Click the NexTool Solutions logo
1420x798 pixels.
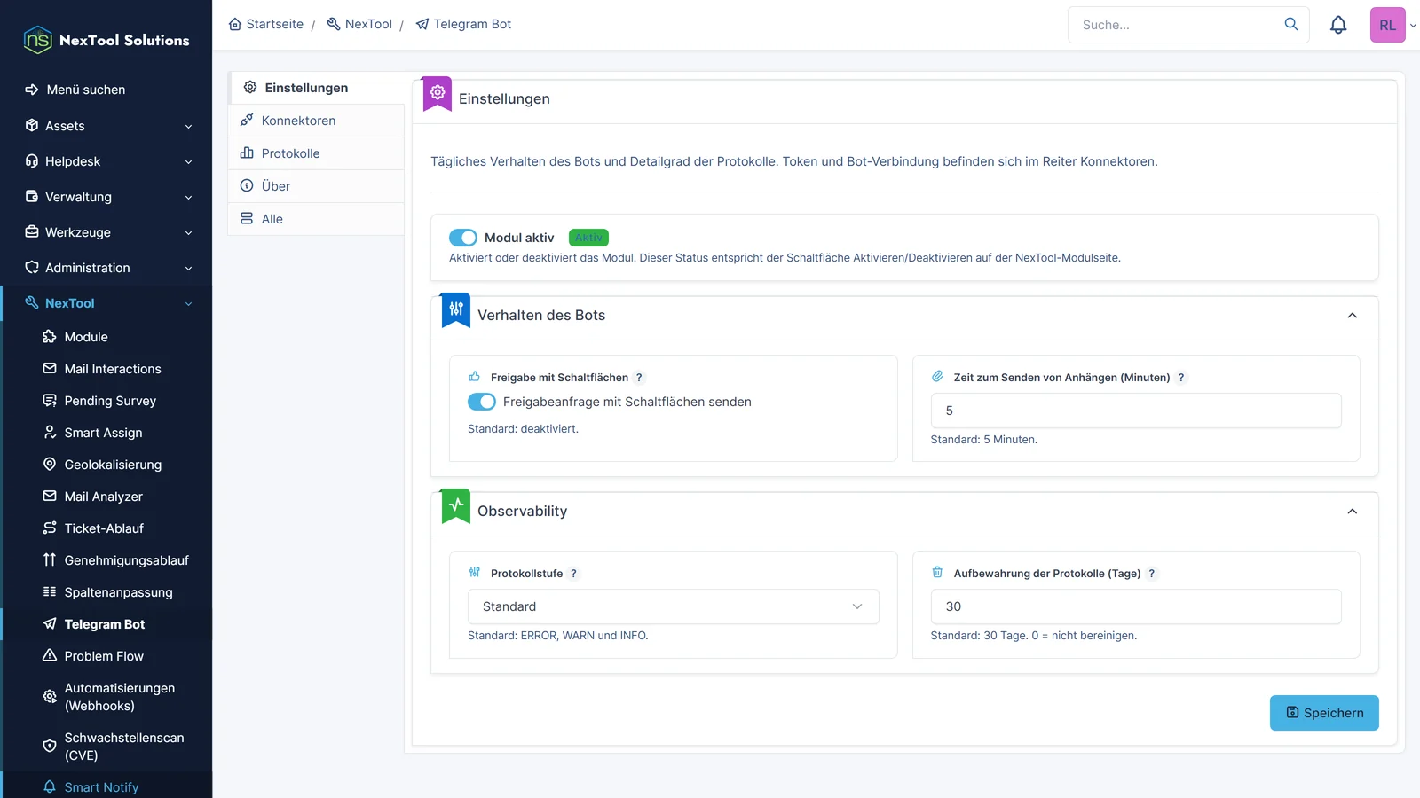(x=106, y=40)
